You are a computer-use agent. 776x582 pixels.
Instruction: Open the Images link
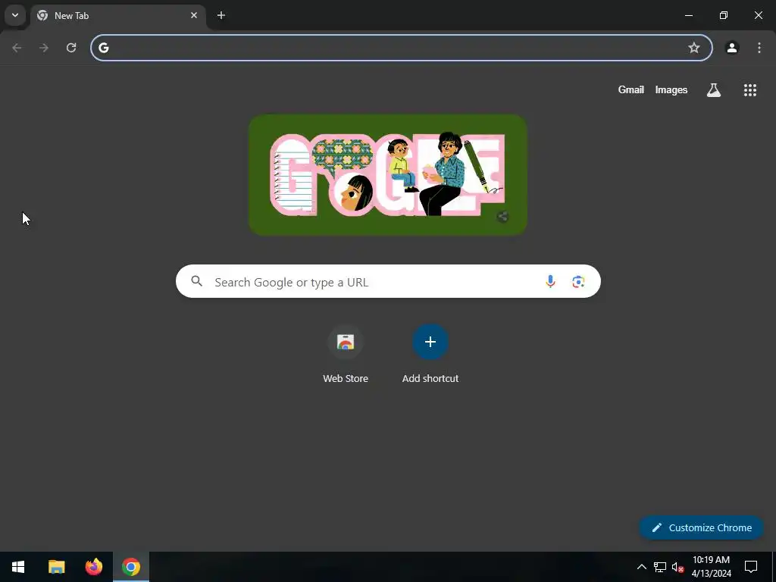(671, 89)
